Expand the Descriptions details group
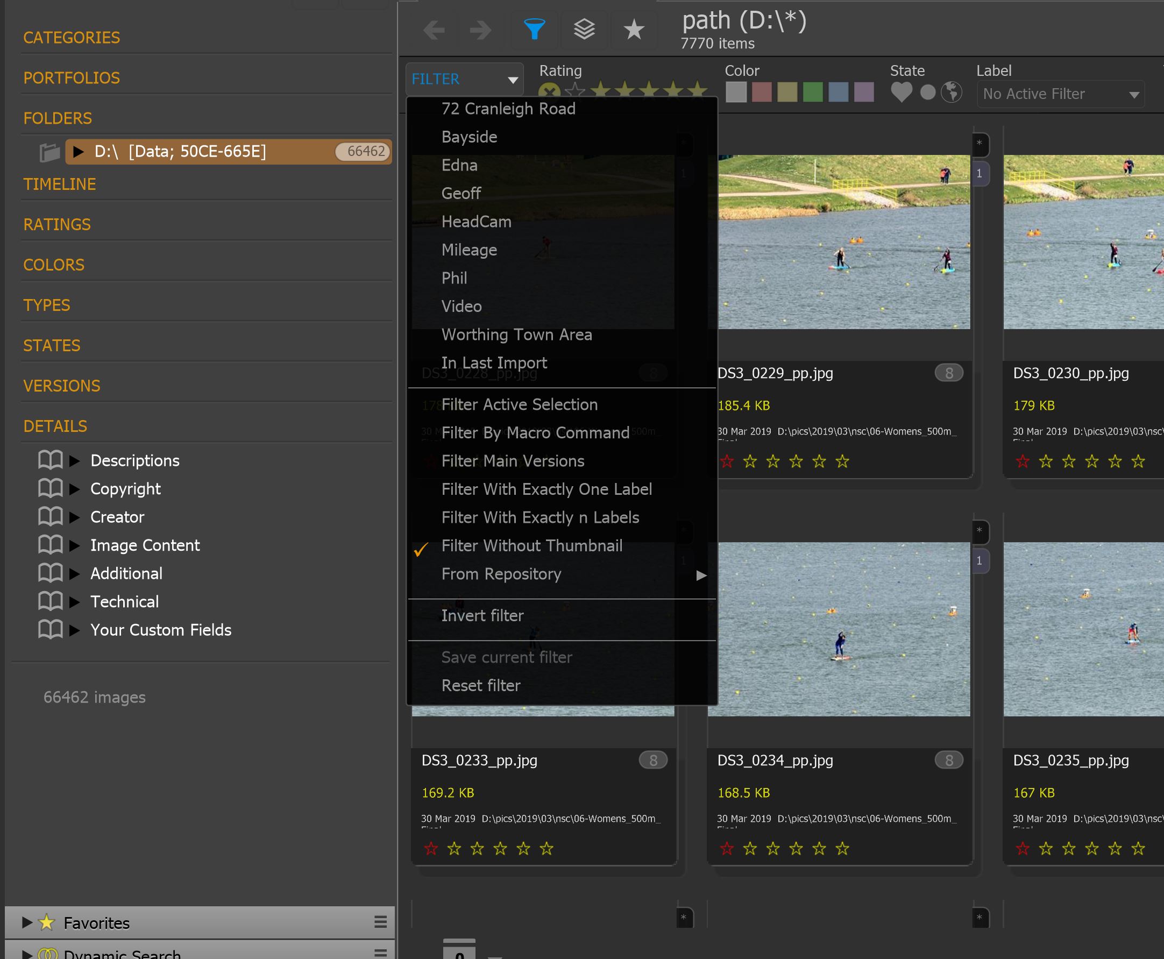This screenshot has width=1164, height=959. tap(75, 460)
